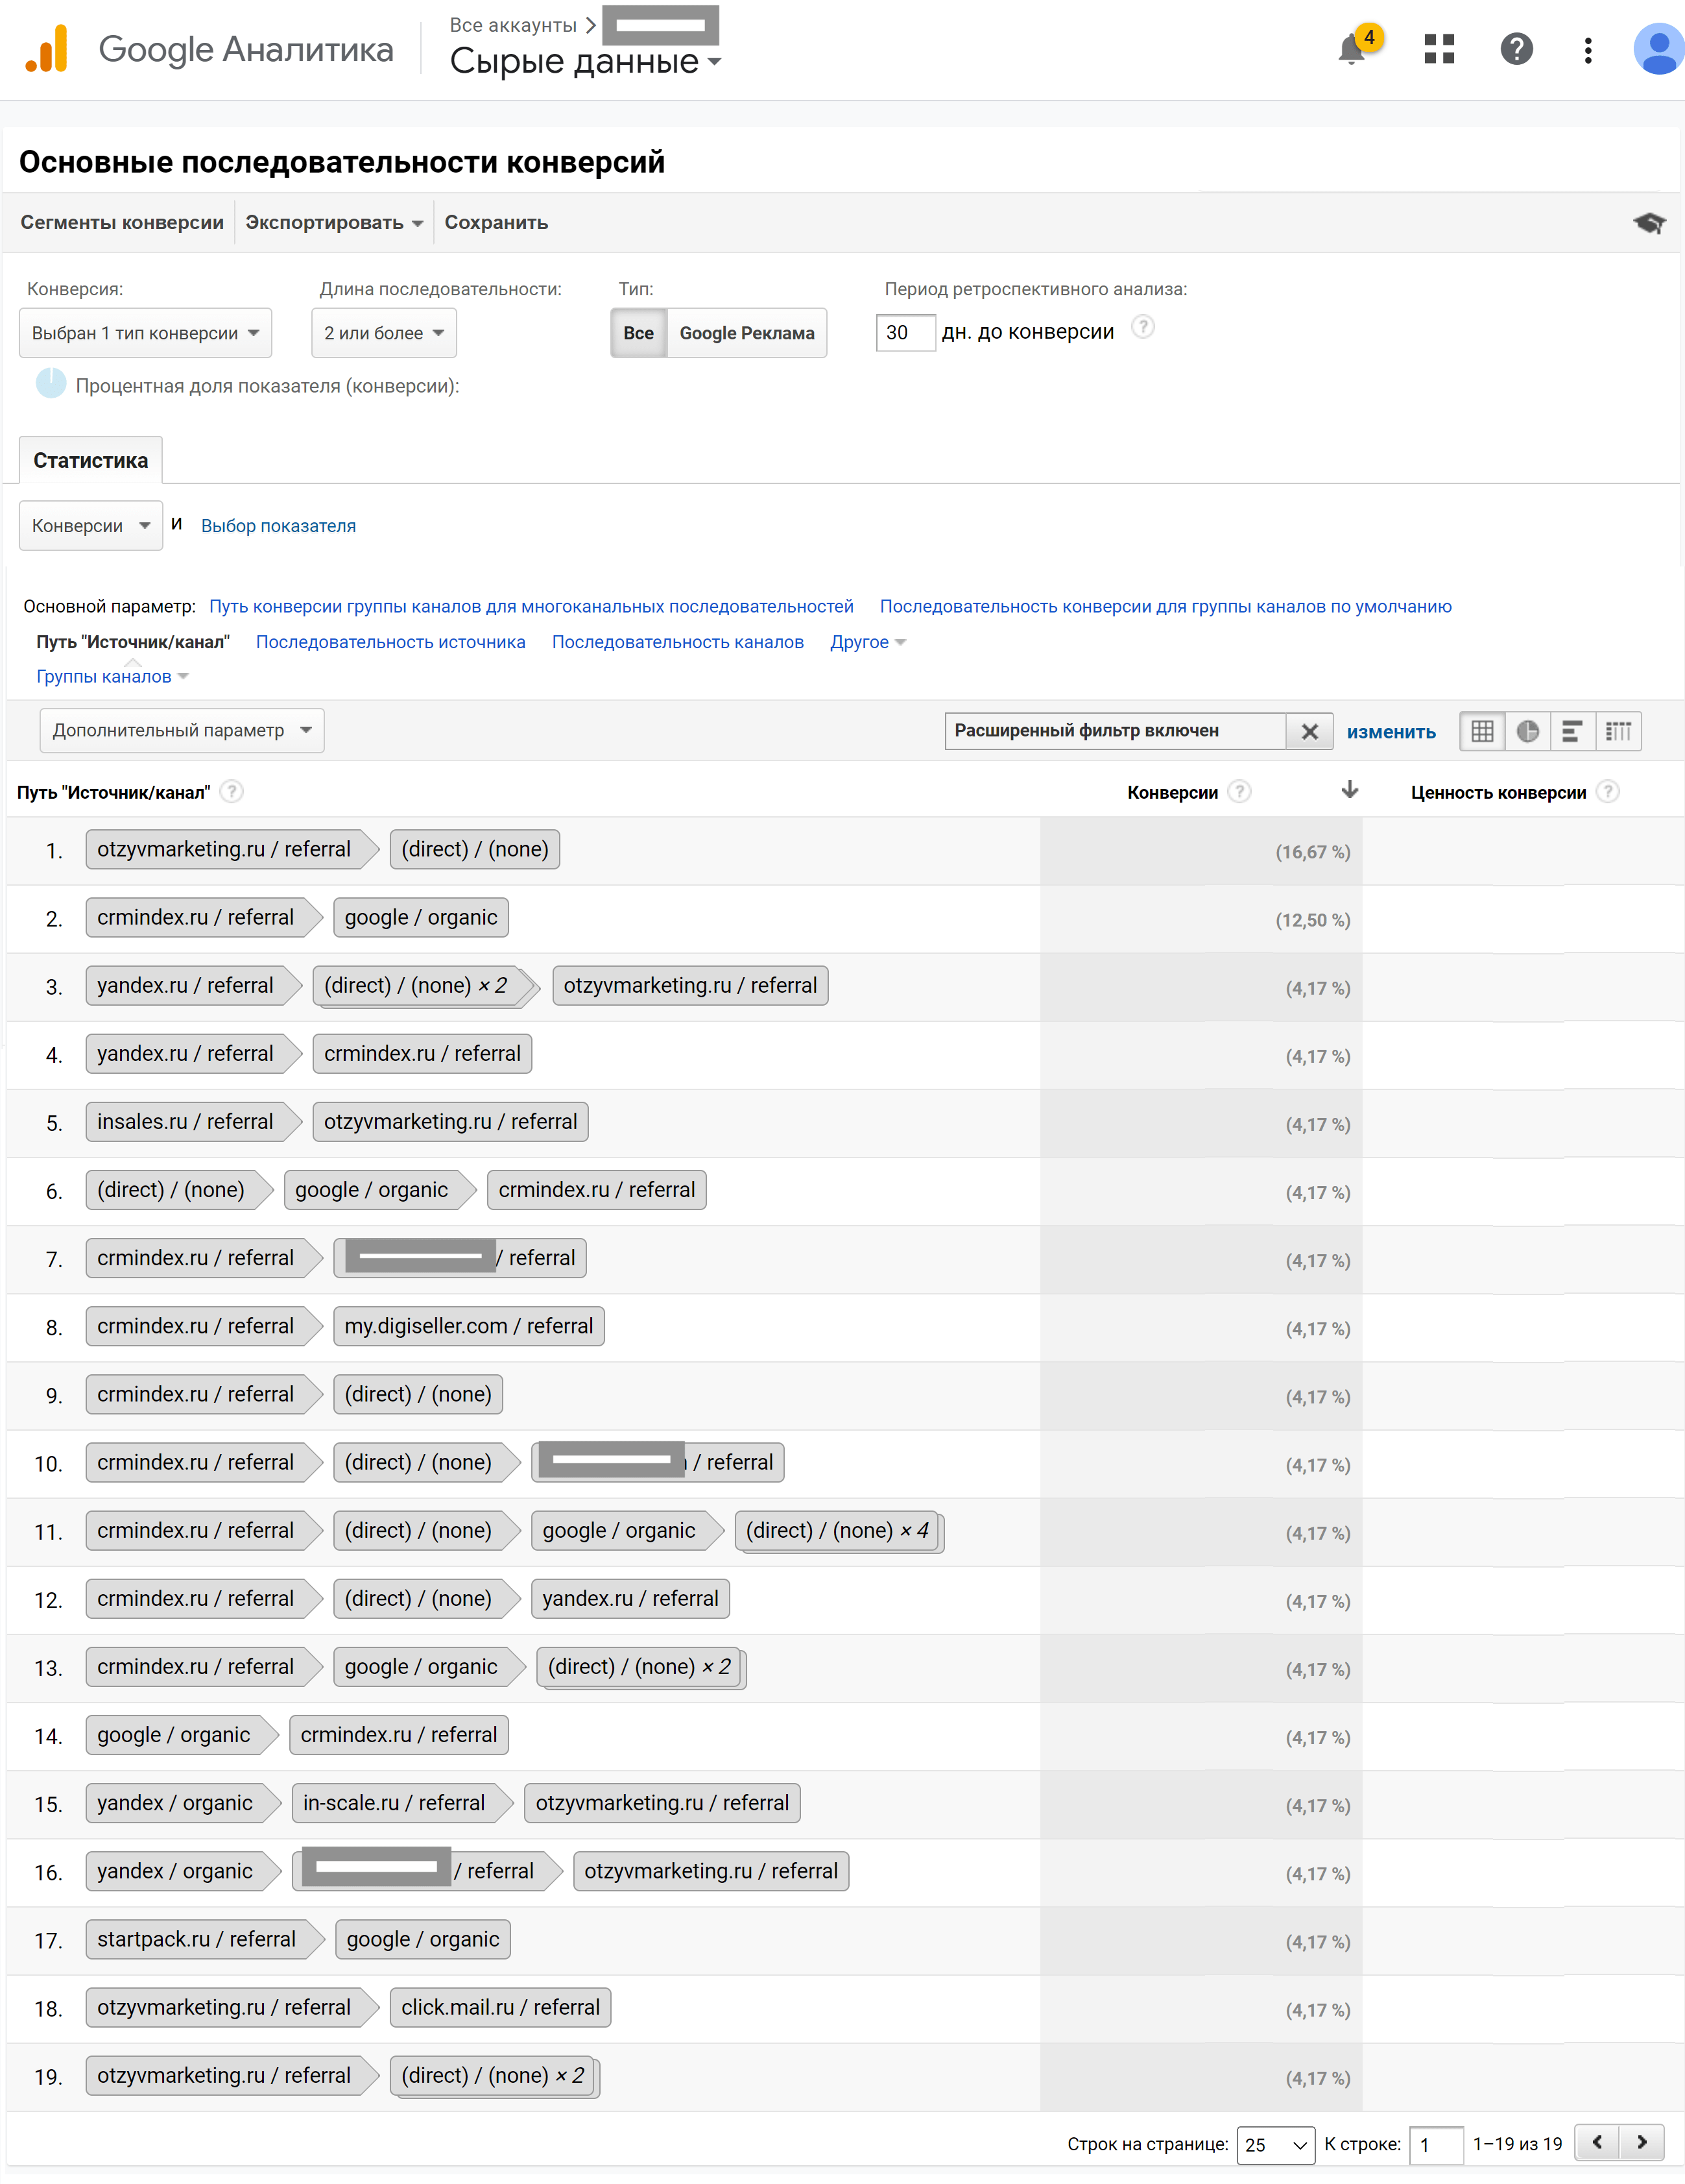Image resolution: width=1685 pixels, height=2184 pixels.
Task: Open the Дополнительный параметр dropdown
Action: coord(182,731)
